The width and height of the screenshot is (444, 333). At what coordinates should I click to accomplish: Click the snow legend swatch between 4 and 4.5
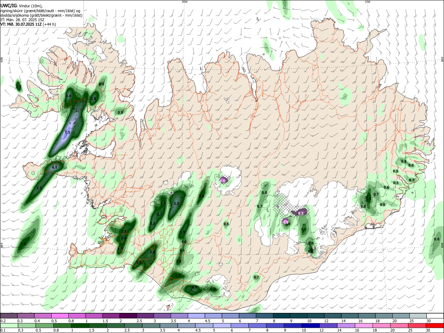coord(196,316)
